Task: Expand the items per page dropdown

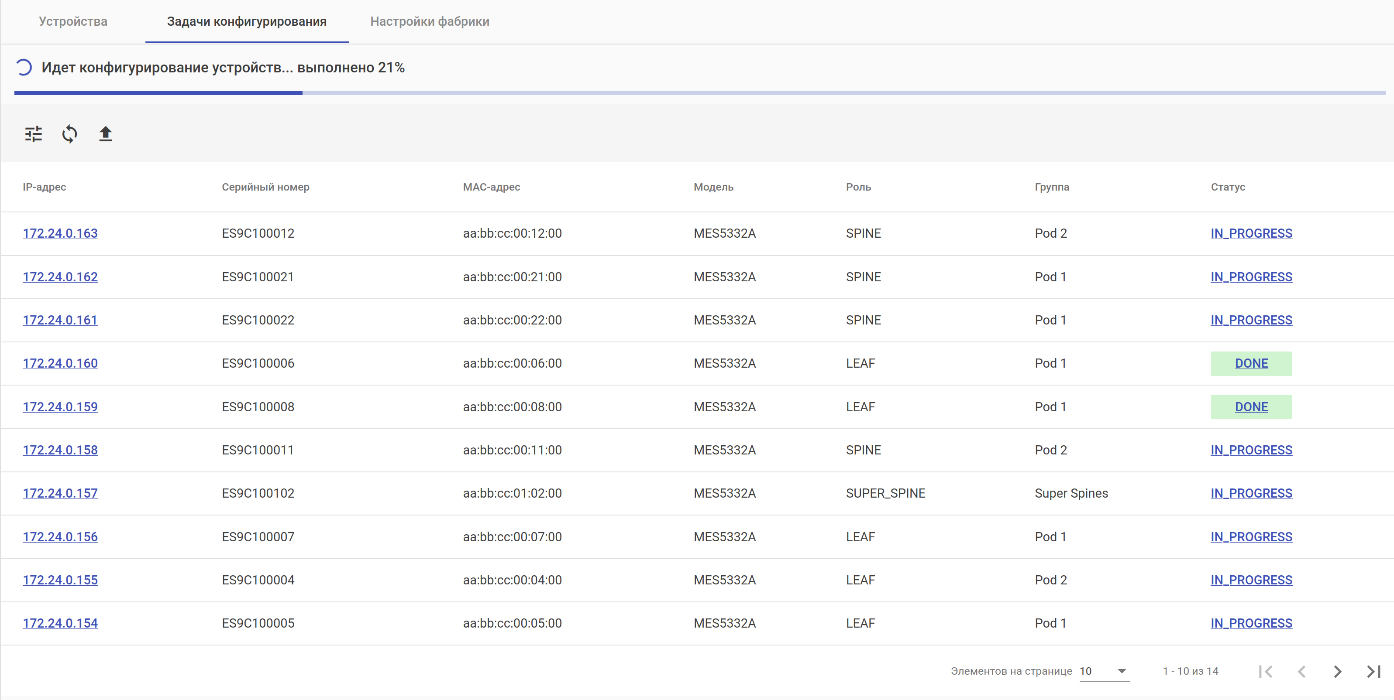Action: (1104, 671)
